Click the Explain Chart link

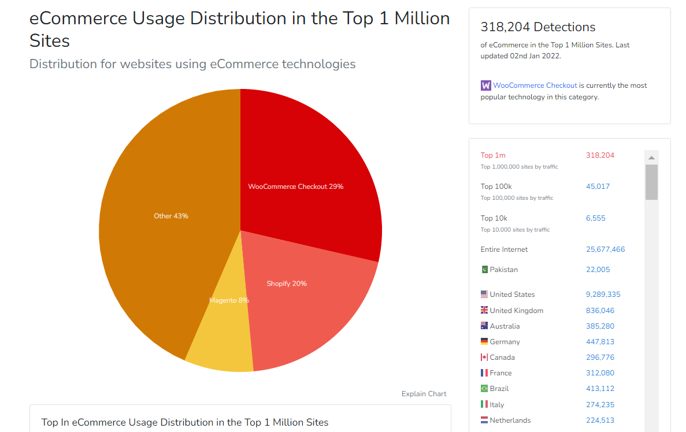[x=424, y=393]
